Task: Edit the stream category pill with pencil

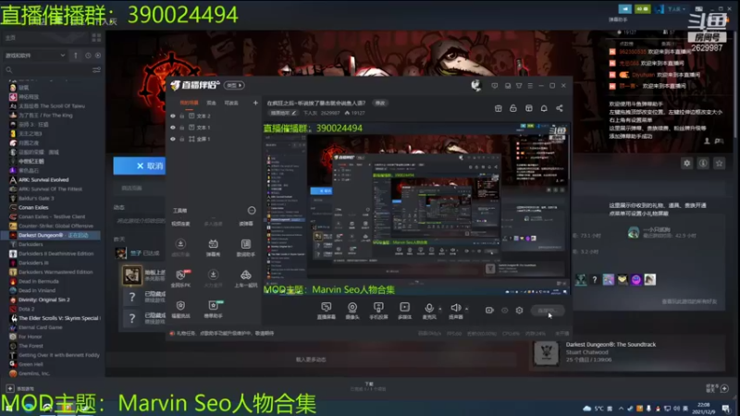Action: (284, 113)
